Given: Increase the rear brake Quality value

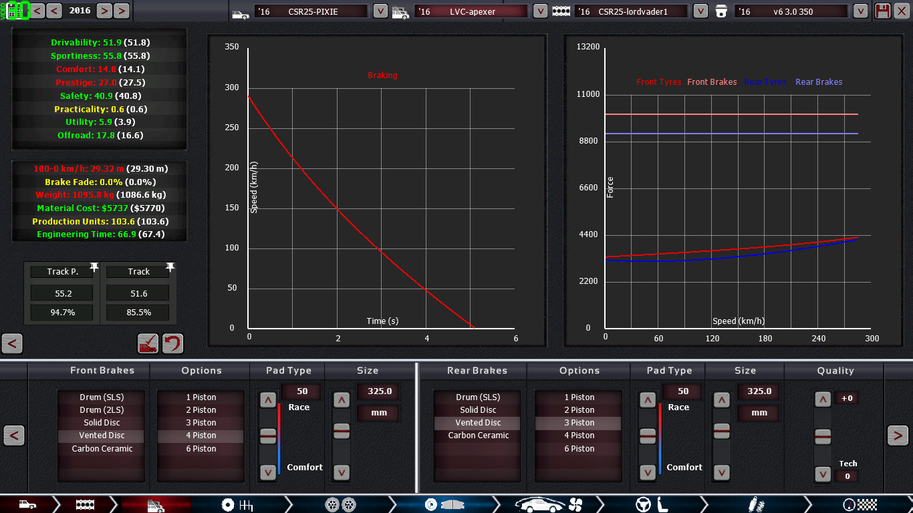Looking at the screenshot, I should point(823,399).
